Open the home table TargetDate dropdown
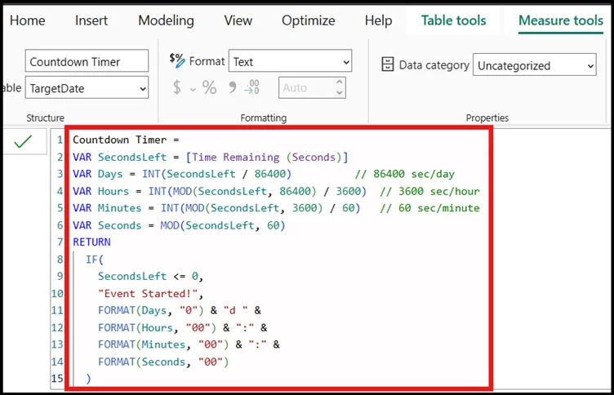The height and width of the screenshot is (395, 614). coord(87,87)
